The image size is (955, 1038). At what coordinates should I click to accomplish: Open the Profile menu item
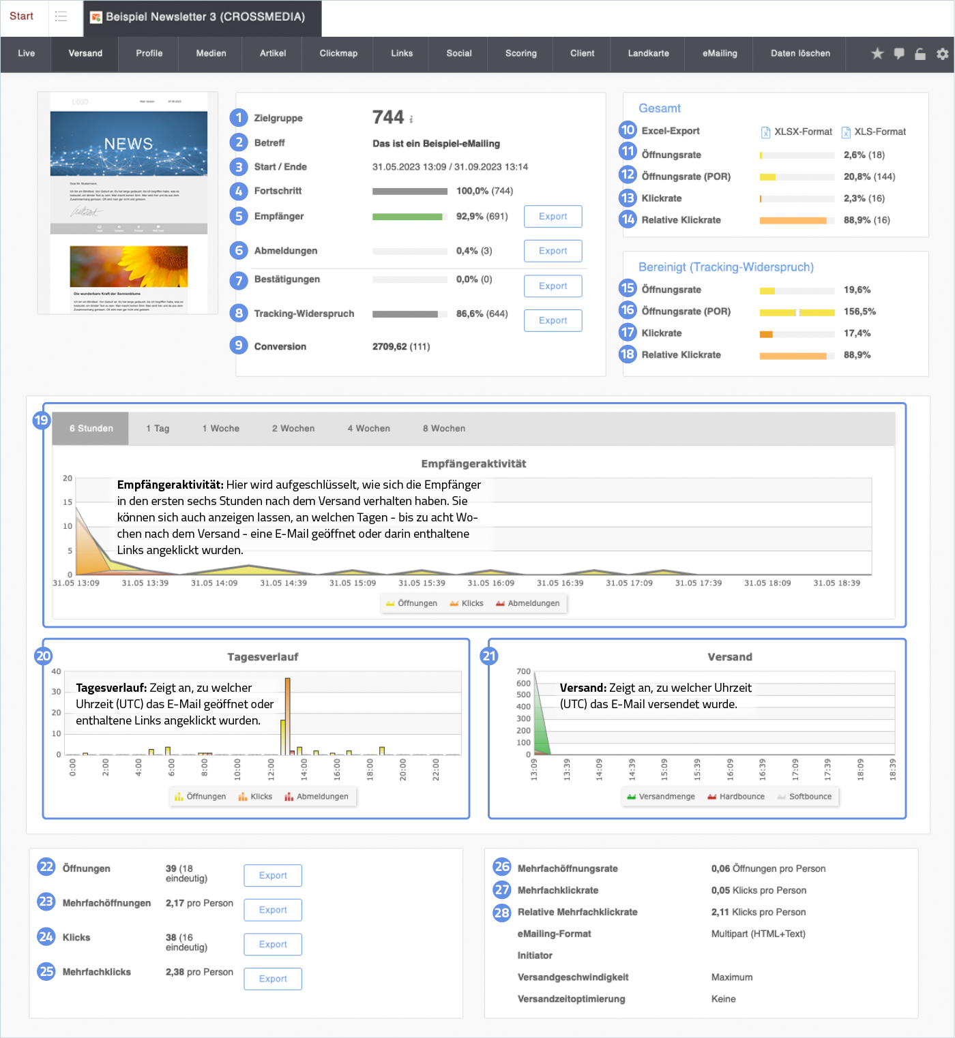click(x=149, y=53)
